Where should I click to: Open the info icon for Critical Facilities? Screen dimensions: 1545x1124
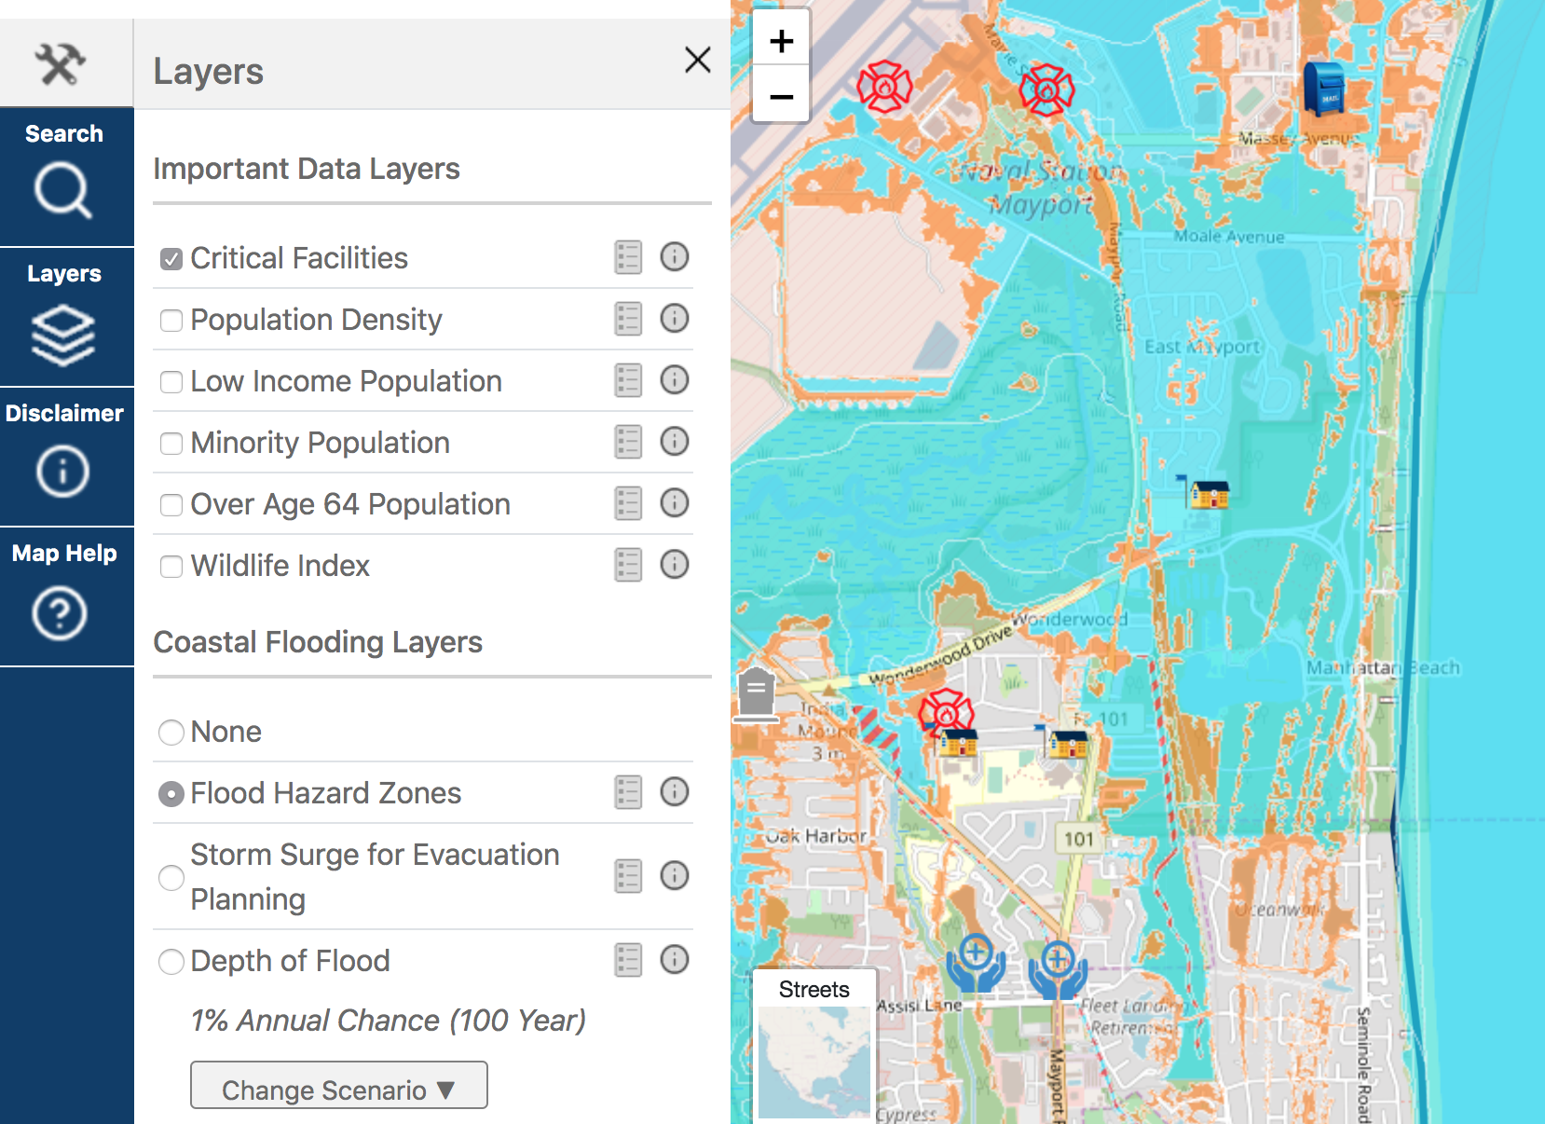pyautogui.click(x=675, y=257)
